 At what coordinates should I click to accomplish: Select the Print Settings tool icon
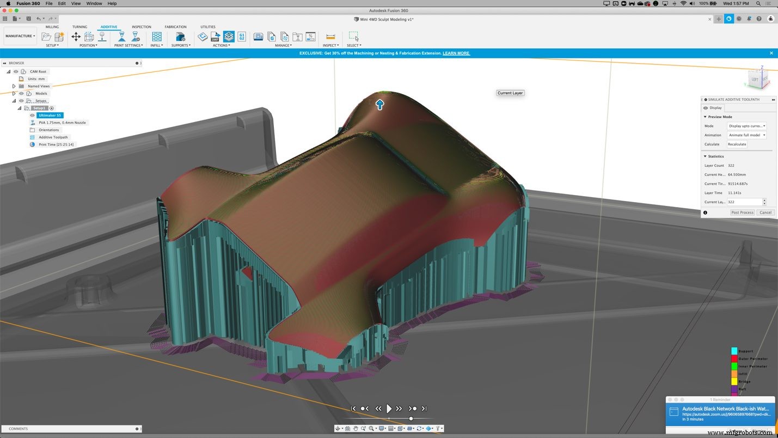click(x=121, y=36)
